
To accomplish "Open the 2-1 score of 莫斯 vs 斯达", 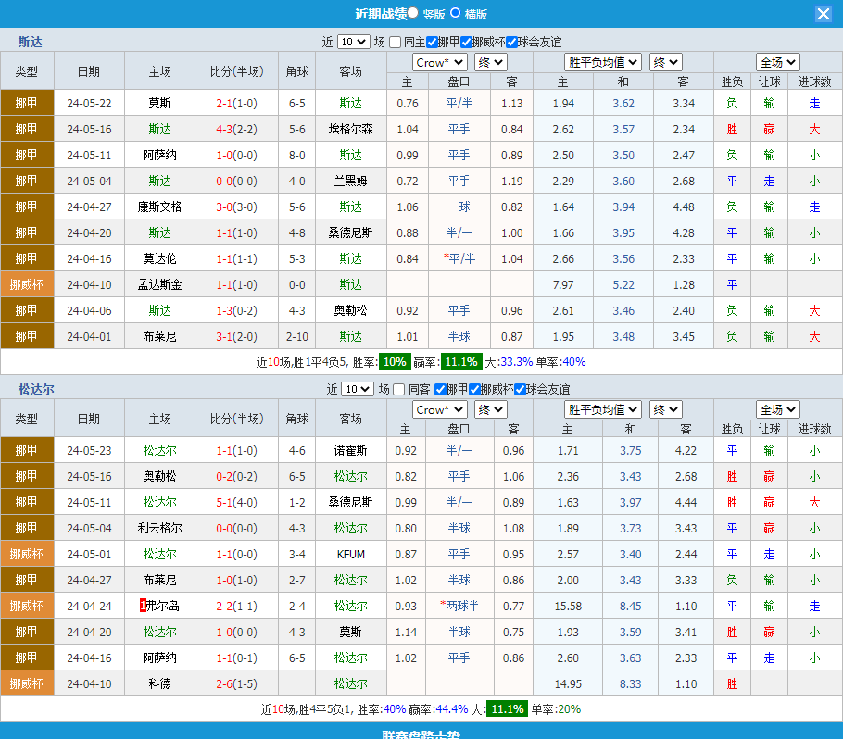I will point(223,103).
